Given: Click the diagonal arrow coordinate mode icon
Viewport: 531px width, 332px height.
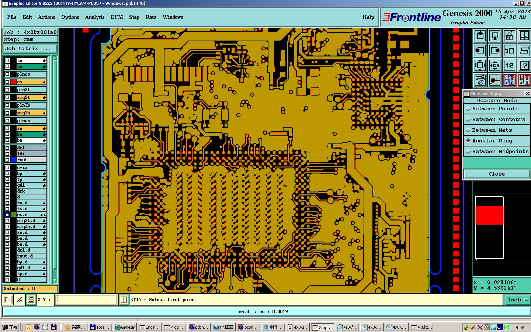Looking at the screenshot, I should point(8,300).
